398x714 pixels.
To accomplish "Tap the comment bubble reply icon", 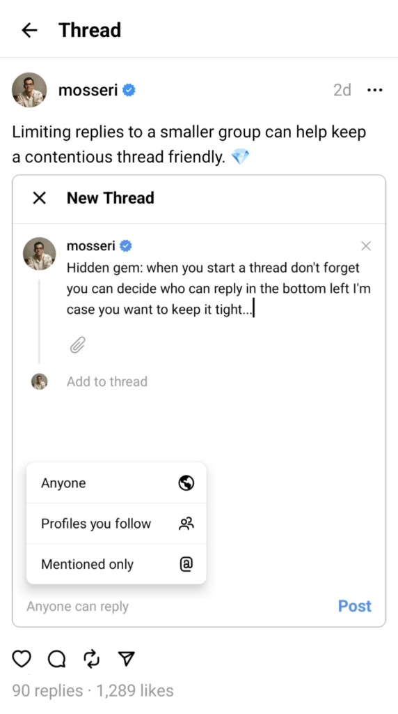I will [57, 658].
